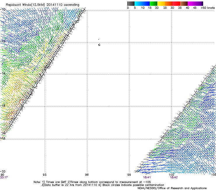
Task: Click the small island marker near 97E 12S
Action: click(99, 44)
